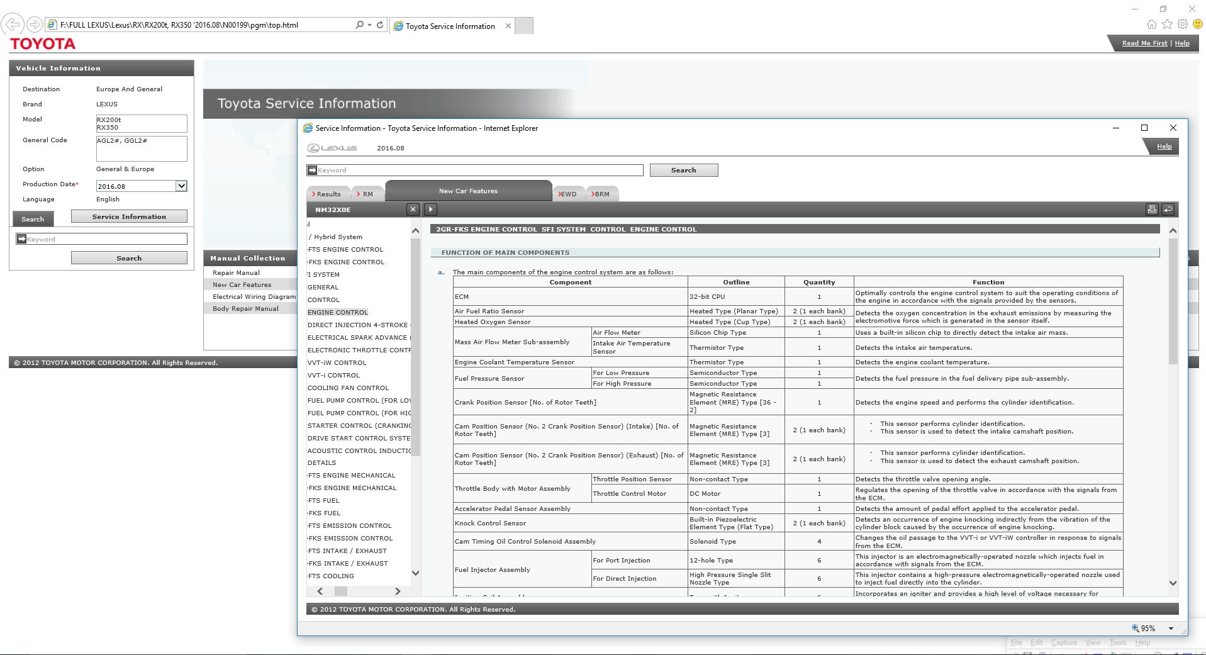1206x655 pixels.
Task: Click the tree panel scroll-down arrow
Action: click(x=415, y=573)
